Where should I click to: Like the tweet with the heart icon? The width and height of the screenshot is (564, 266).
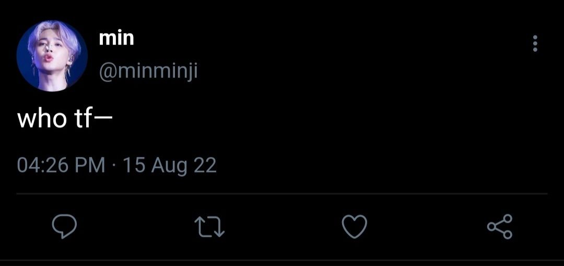pos(354,226)
